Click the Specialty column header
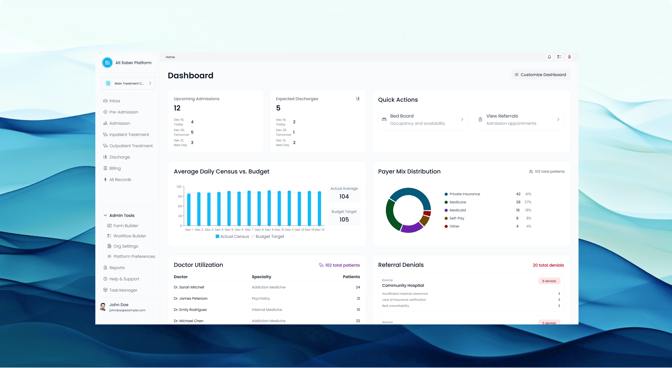The height and width of the screenshot is (368, 672). 261,277
